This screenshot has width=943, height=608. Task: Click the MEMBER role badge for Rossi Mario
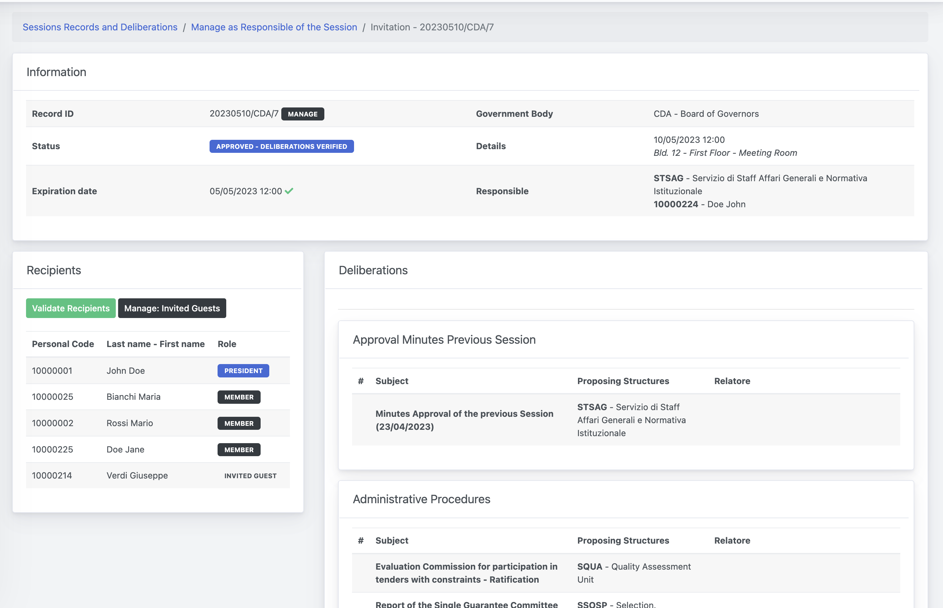pyautogui.click(x=239, y=422)
